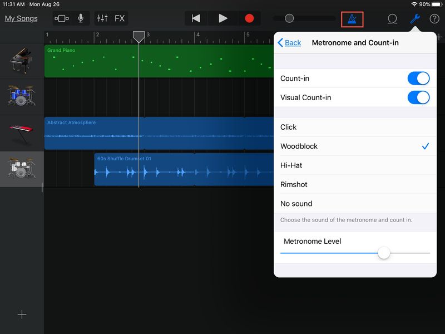The height and width of the screenshot is (334, 445).
Task: Tap the 11:31 AM clock
Action: tap(13, 4)
